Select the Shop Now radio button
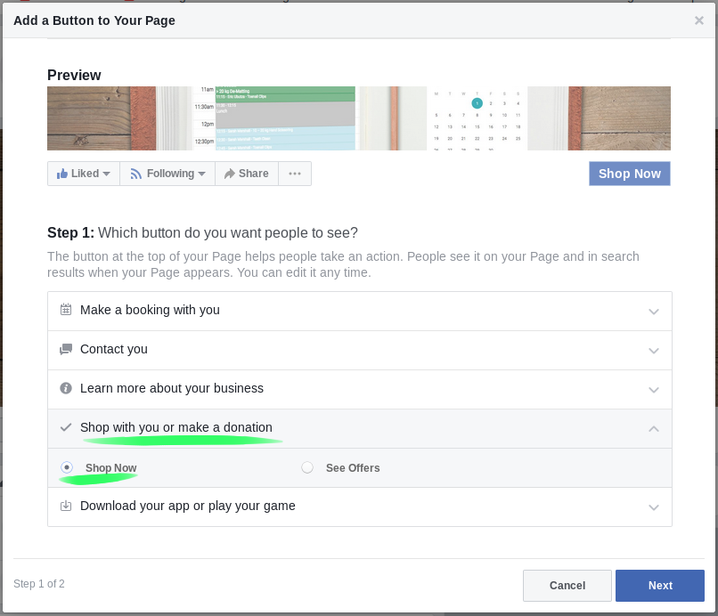718x616 pixels. 67,467
